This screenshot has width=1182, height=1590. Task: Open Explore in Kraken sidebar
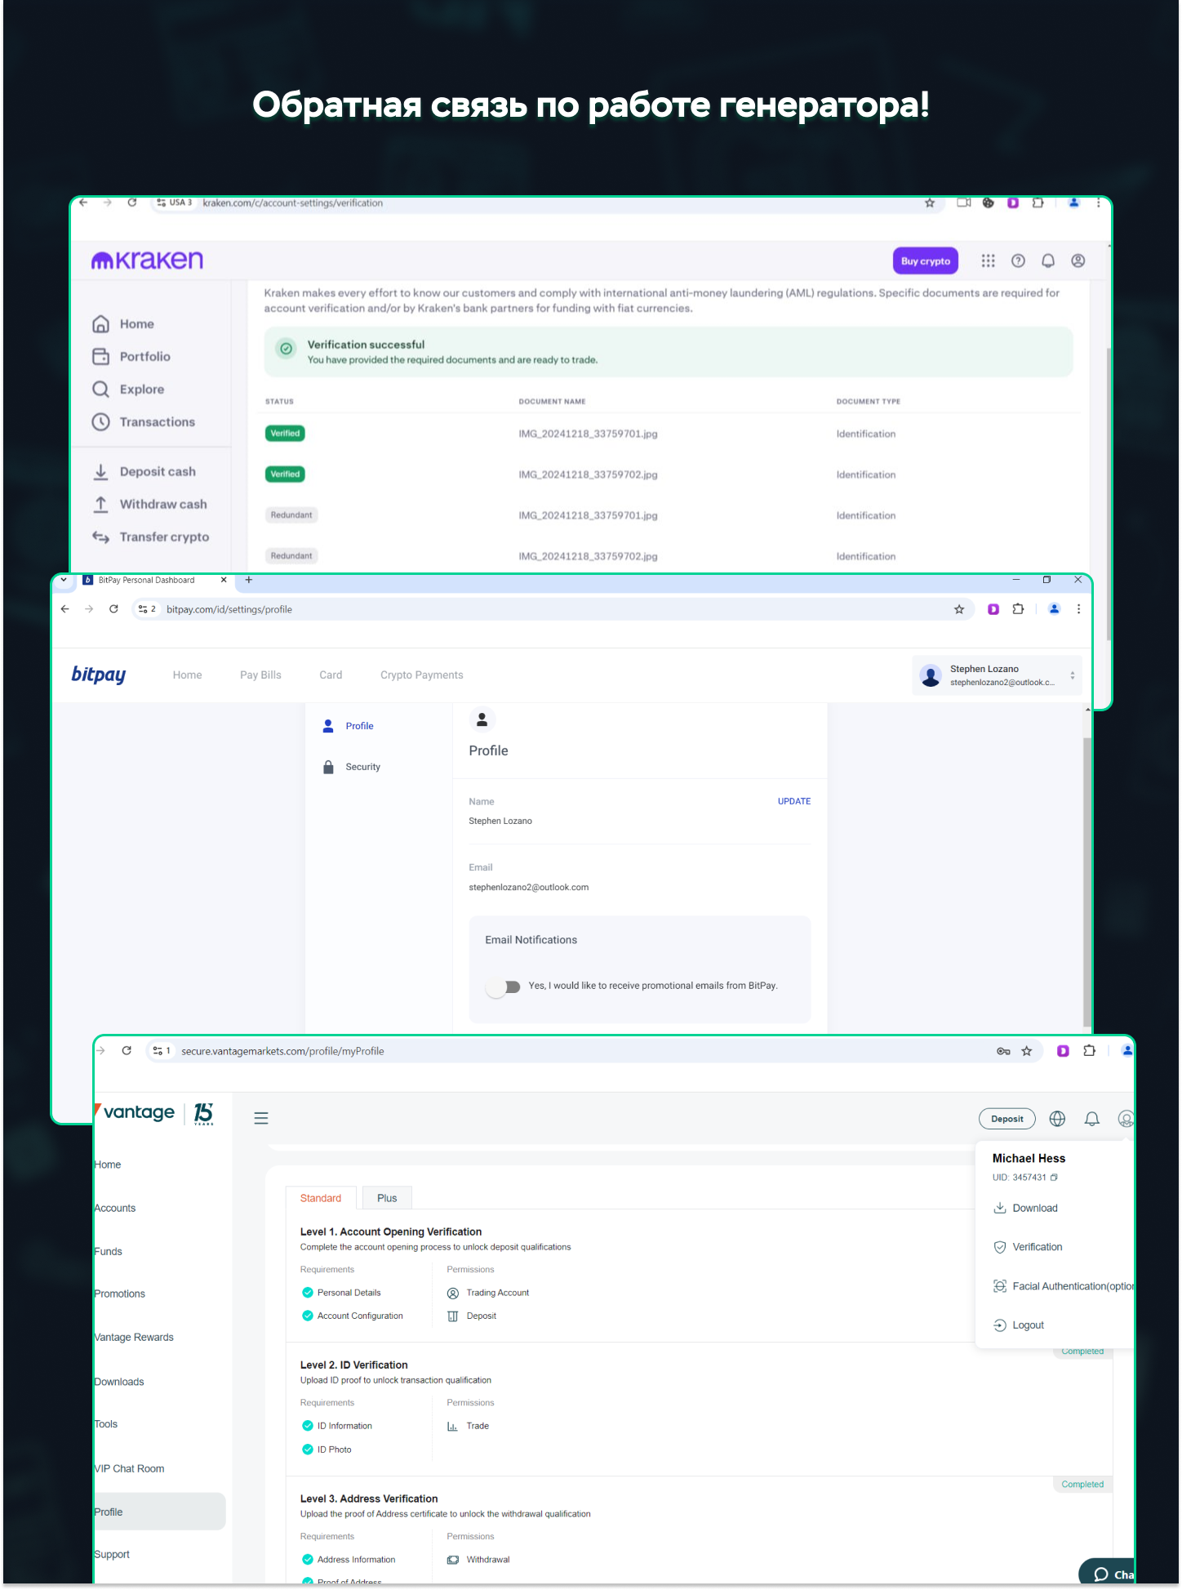(128, 390)
